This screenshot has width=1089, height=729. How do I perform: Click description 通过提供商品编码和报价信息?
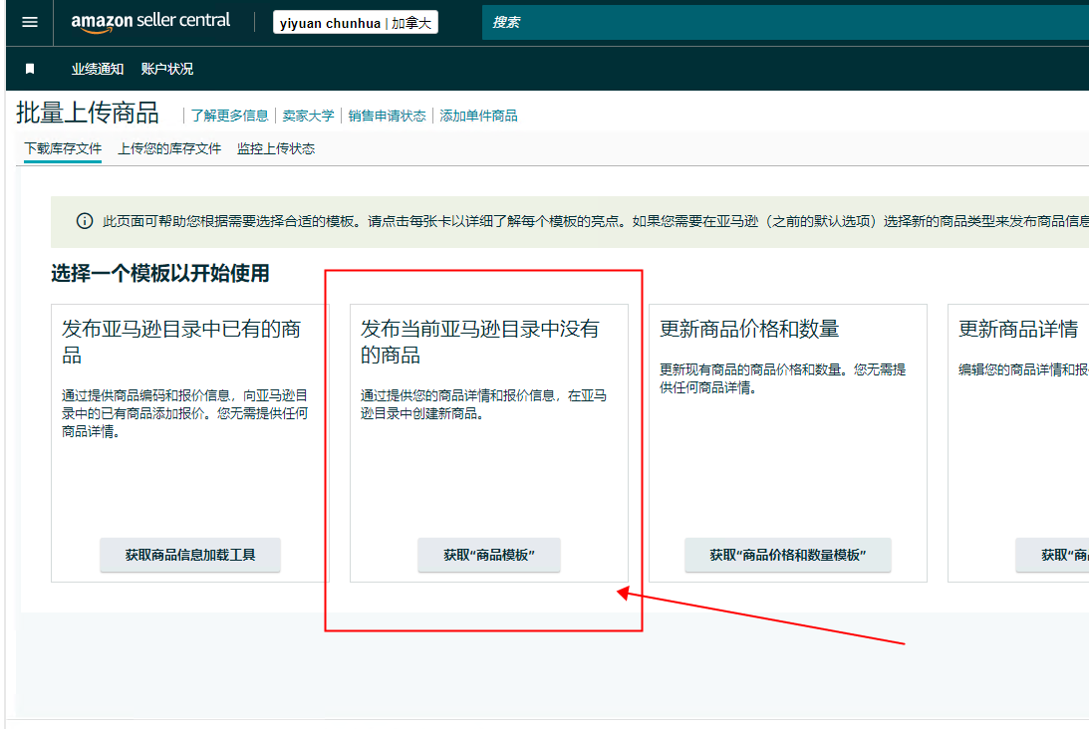pos(184,413)
